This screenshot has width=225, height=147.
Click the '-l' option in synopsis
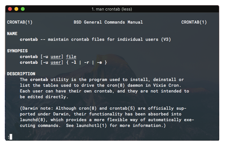pos(74,62)
